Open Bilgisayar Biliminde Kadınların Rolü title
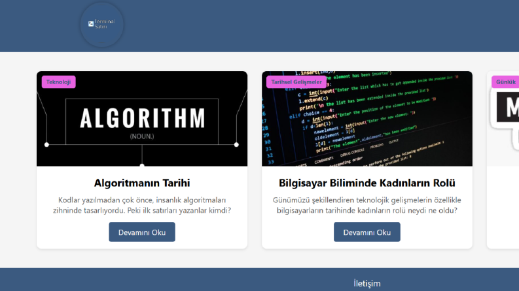Screen dimensions: 519x291 click(x=367, y=183)
